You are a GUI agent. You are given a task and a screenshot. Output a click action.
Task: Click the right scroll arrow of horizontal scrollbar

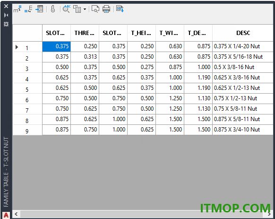[269, 214]
